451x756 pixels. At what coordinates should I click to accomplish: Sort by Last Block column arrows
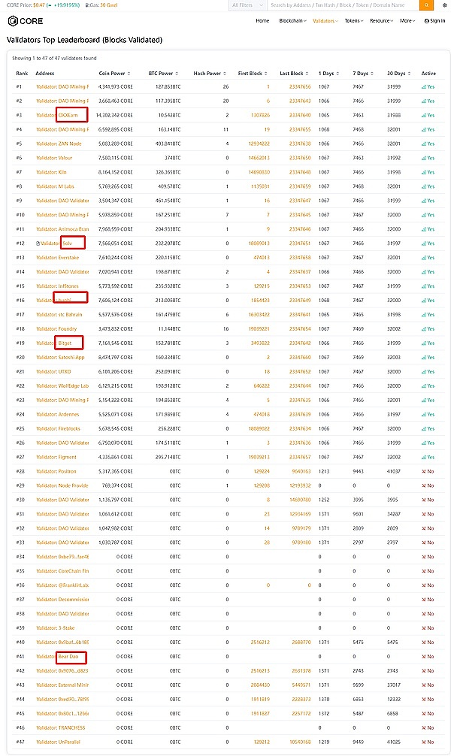tap(307, 74)
